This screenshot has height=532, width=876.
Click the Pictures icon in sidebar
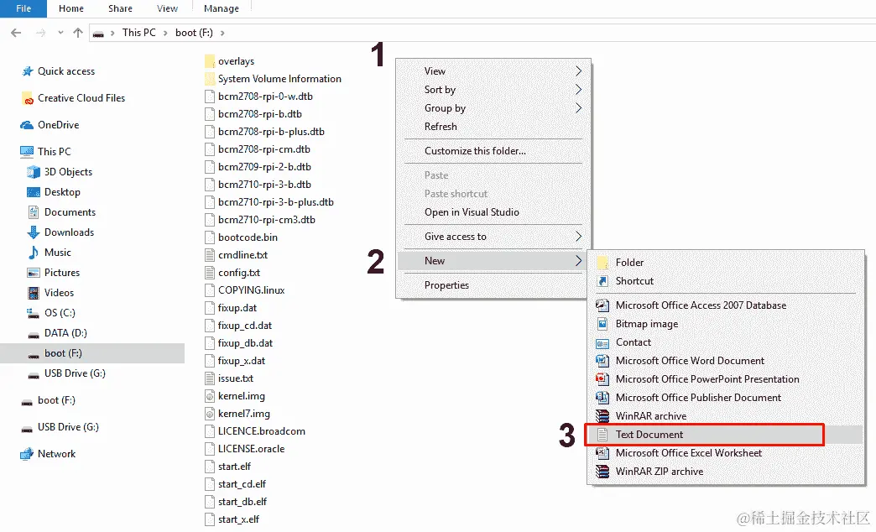[x=34, y=273]
